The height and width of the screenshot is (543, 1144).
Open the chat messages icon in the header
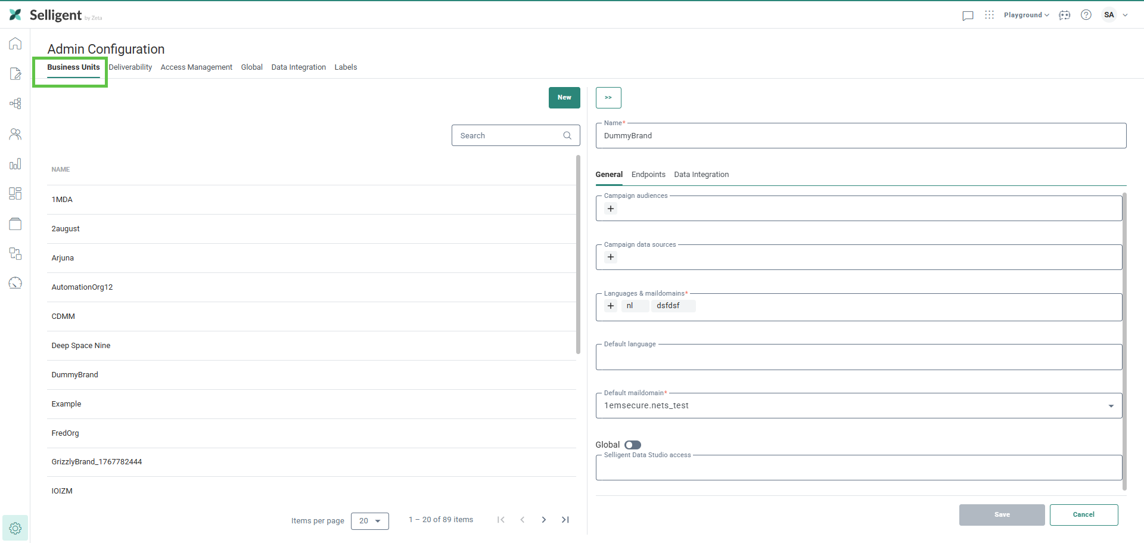[968, 15]
